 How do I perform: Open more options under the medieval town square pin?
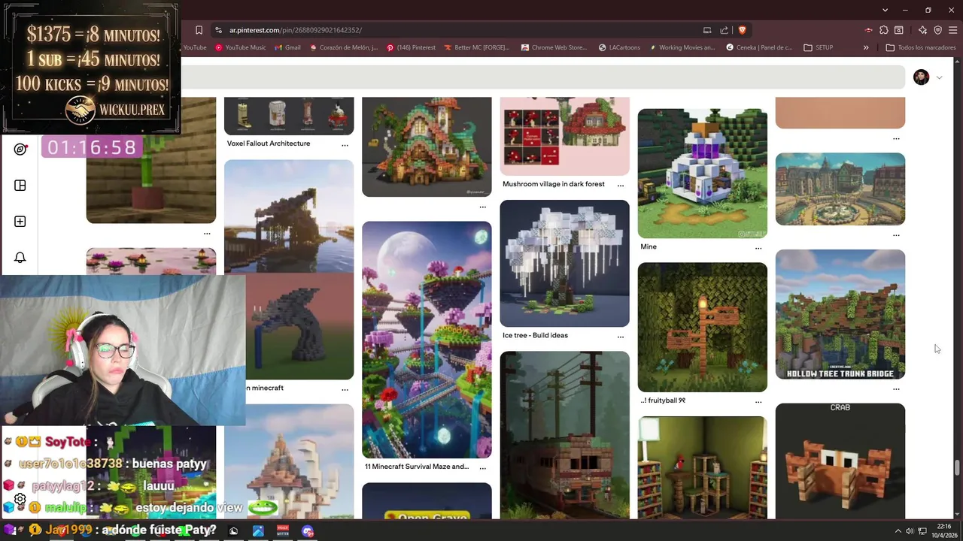point(896,235)
